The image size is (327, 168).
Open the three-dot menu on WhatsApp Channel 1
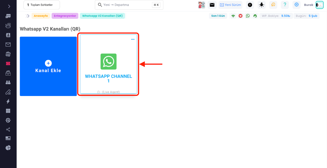(x=133, y=39)
